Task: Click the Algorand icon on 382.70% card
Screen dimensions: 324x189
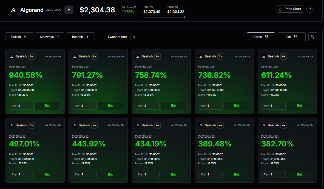Action: 264,125
